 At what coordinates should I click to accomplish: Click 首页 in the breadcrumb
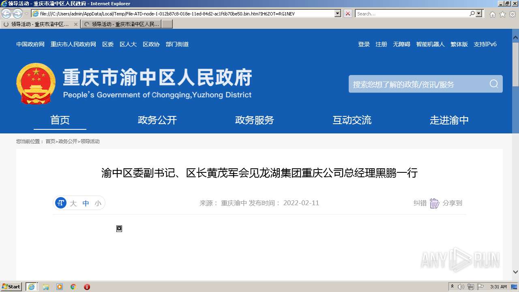(x=50, y=142)
